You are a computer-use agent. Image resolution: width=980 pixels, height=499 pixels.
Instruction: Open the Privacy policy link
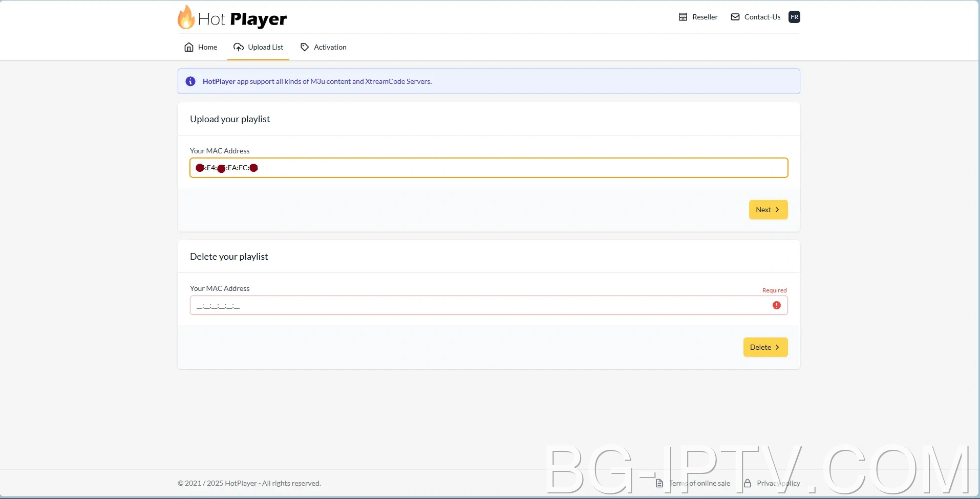(x=772, y=483)
